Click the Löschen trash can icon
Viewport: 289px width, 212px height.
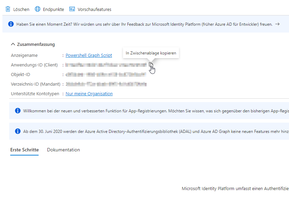coord(8,9)
